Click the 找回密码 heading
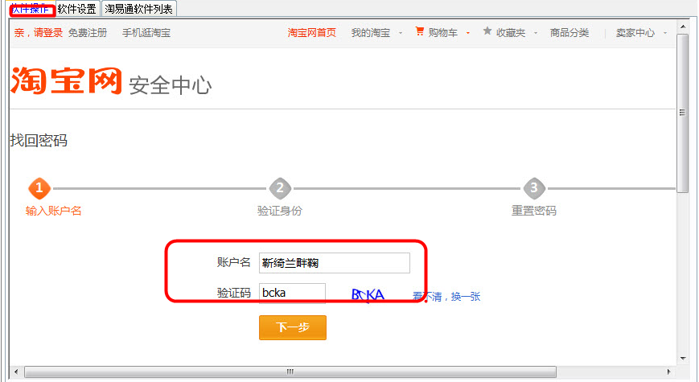 tap(39, 141)
